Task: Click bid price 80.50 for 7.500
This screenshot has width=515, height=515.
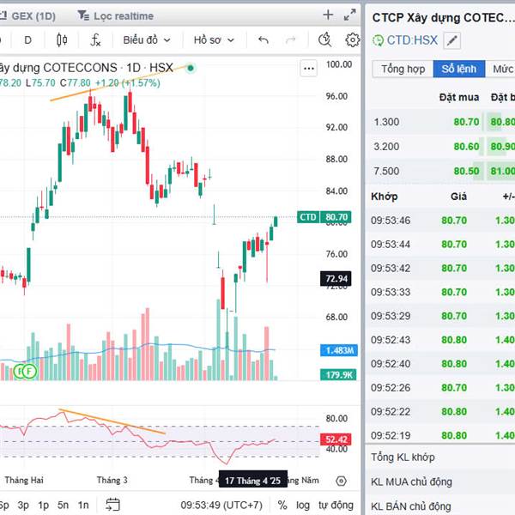Action: coord(466,171)
